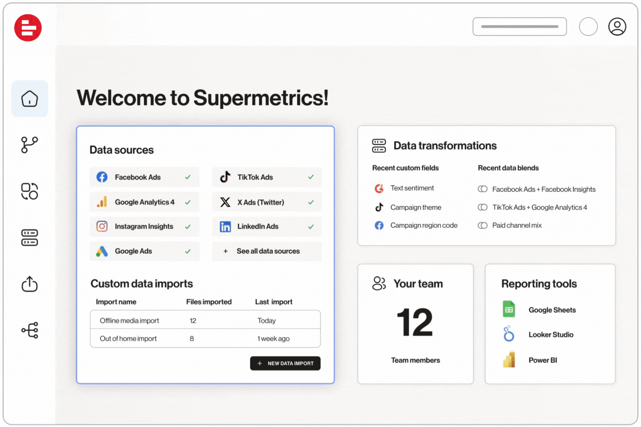The image size is (641, 427).
Task: Select Power BI reporting tool label
Action: pyautogui.click(x=543, y=360)
